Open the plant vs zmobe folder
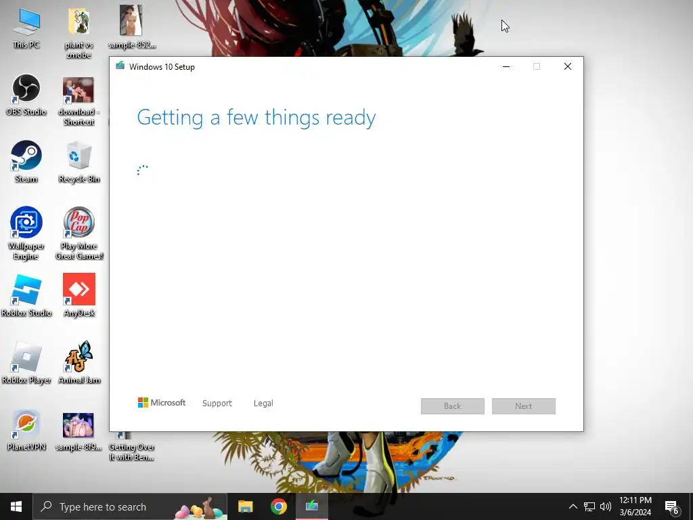Viewport: 693px width, 520px height. coord(79,31)
